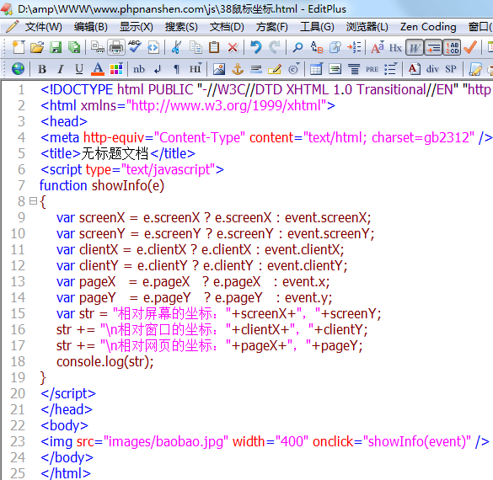Screen dimensions: 493x480
Task: Click the New document icon
Action: (19, 47)
